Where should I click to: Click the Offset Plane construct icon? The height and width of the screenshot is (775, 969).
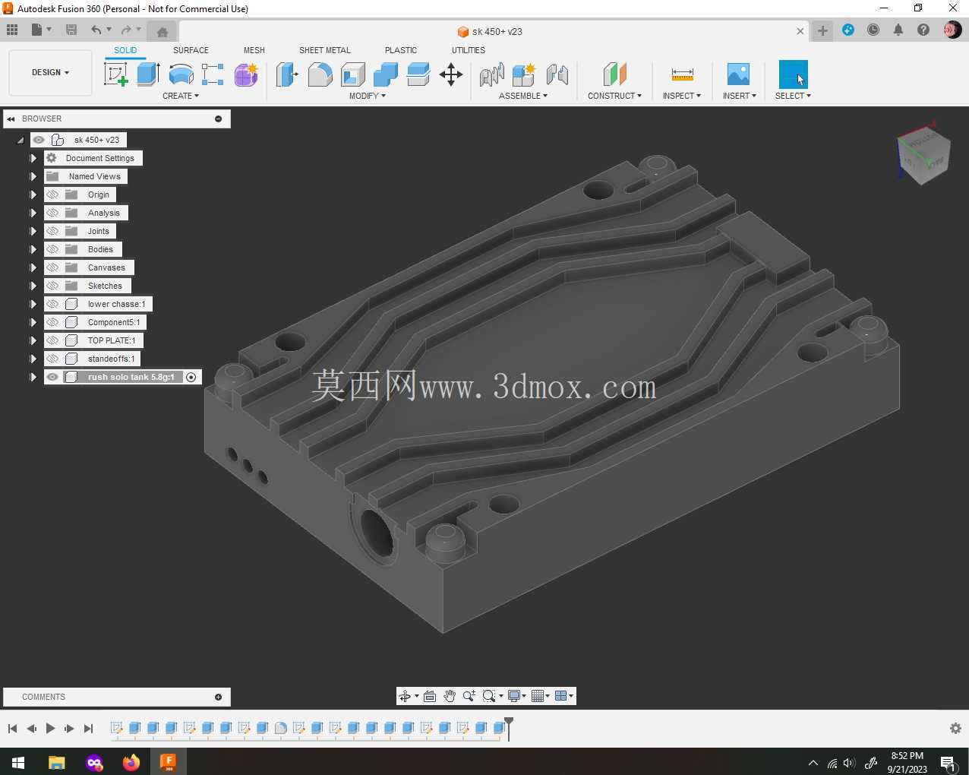(x=614, y=74)
